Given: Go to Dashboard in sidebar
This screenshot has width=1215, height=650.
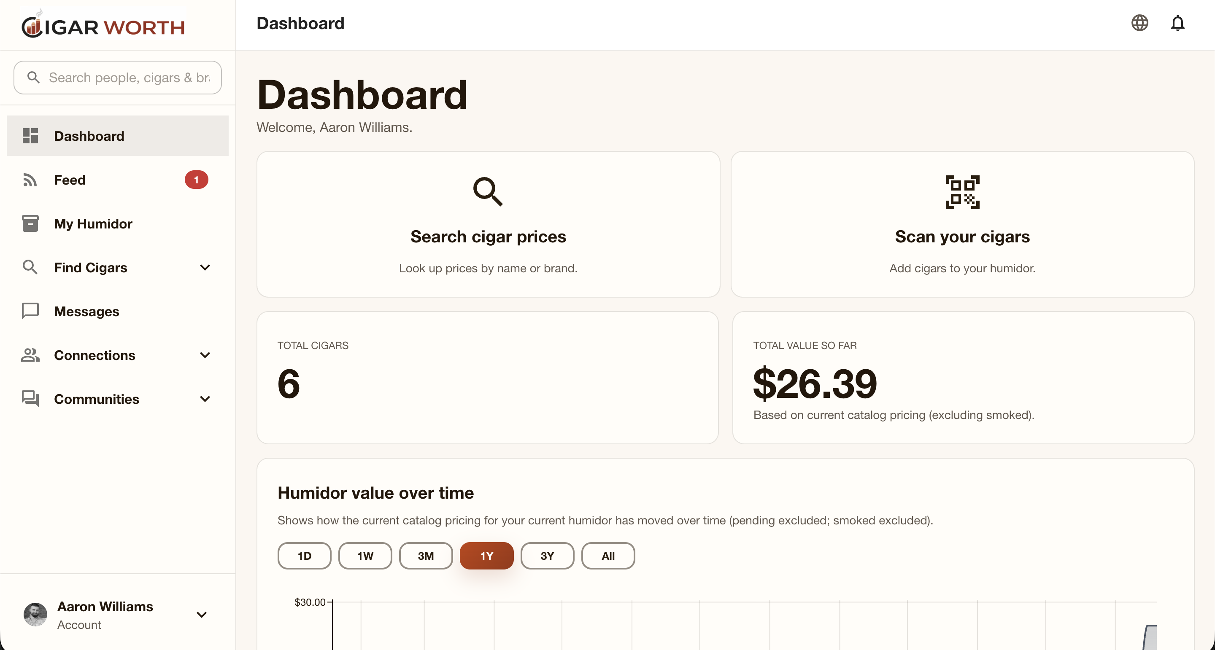Looking at the screenshot, I should [89, 136].
